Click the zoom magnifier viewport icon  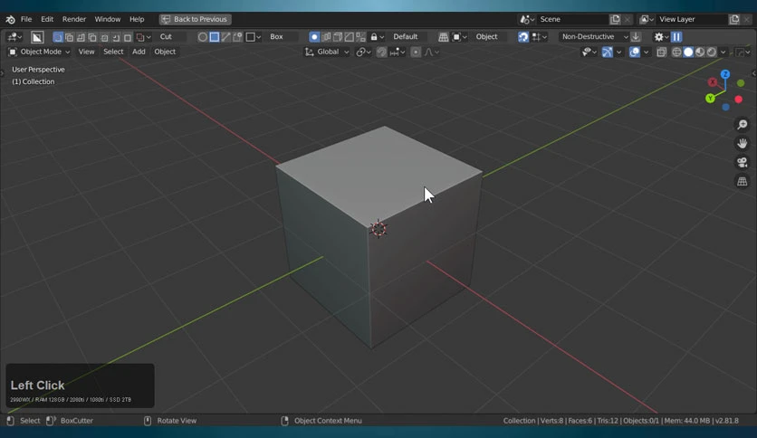[742, 125]
